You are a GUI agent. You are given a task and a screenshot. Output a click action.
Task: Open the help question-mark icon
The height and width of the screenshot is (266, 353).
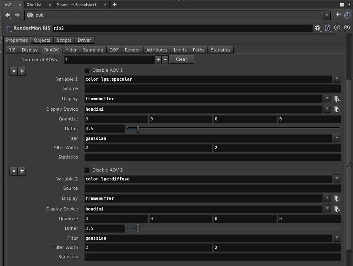click(x=347, y=28)
